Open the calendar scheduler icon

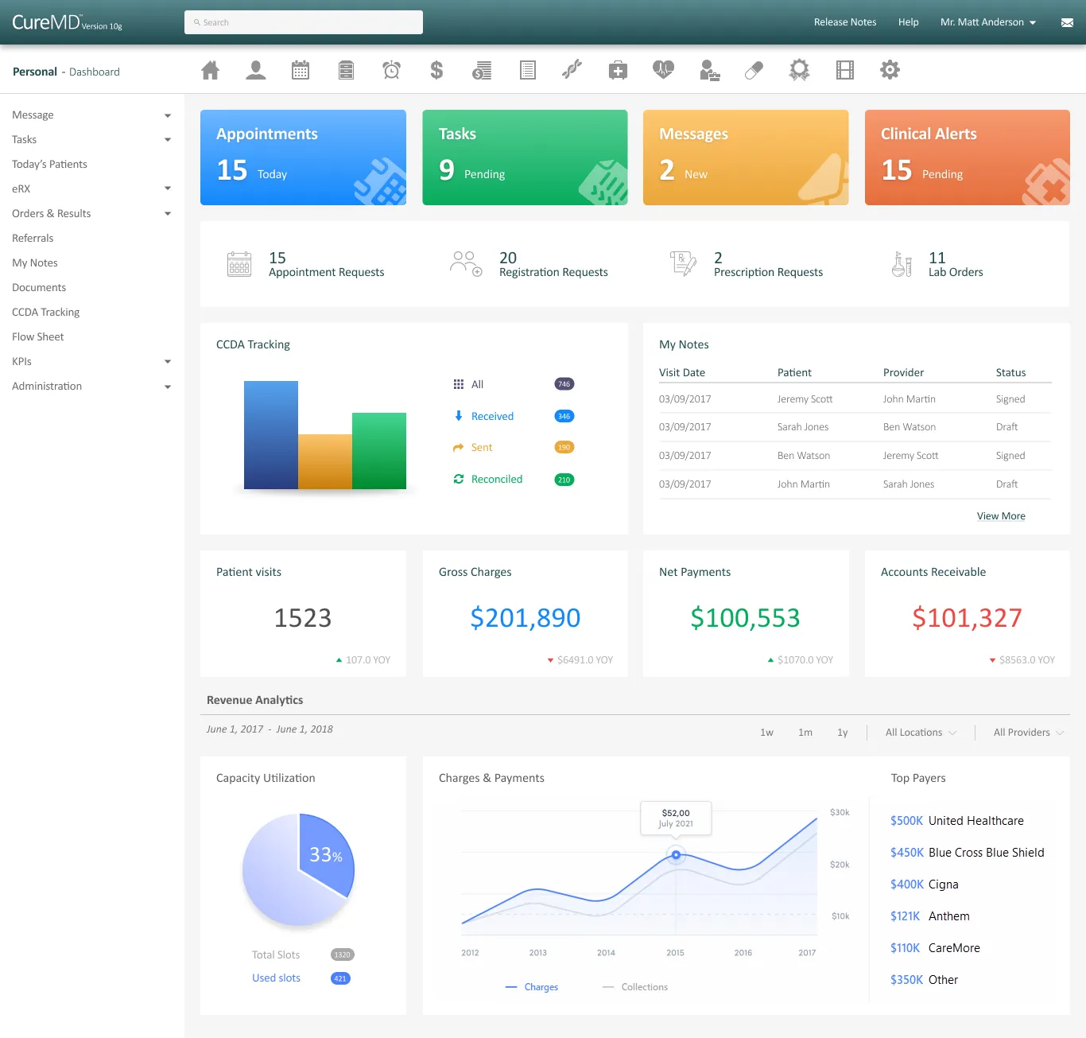pyautogui.click(x=301, y=71)
